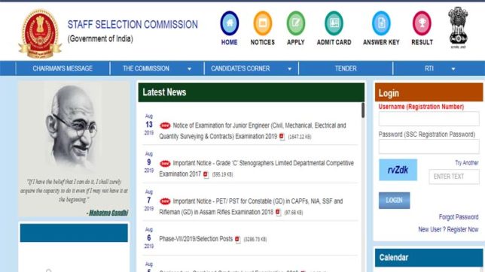
Task: Expand THE COMMISSION dropdown arrow
Action: 189,69
